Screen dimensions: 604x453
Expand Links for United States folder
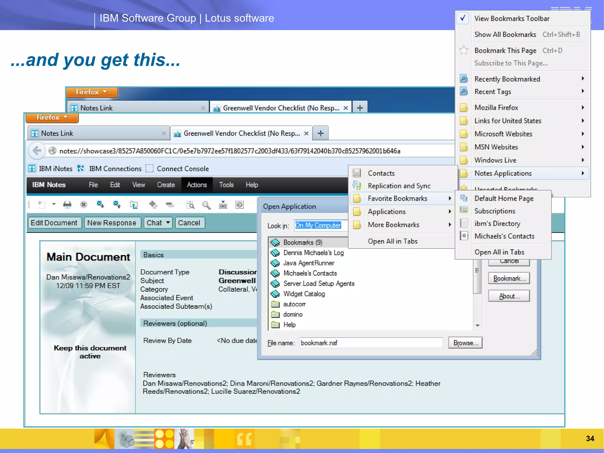(522, 121)
